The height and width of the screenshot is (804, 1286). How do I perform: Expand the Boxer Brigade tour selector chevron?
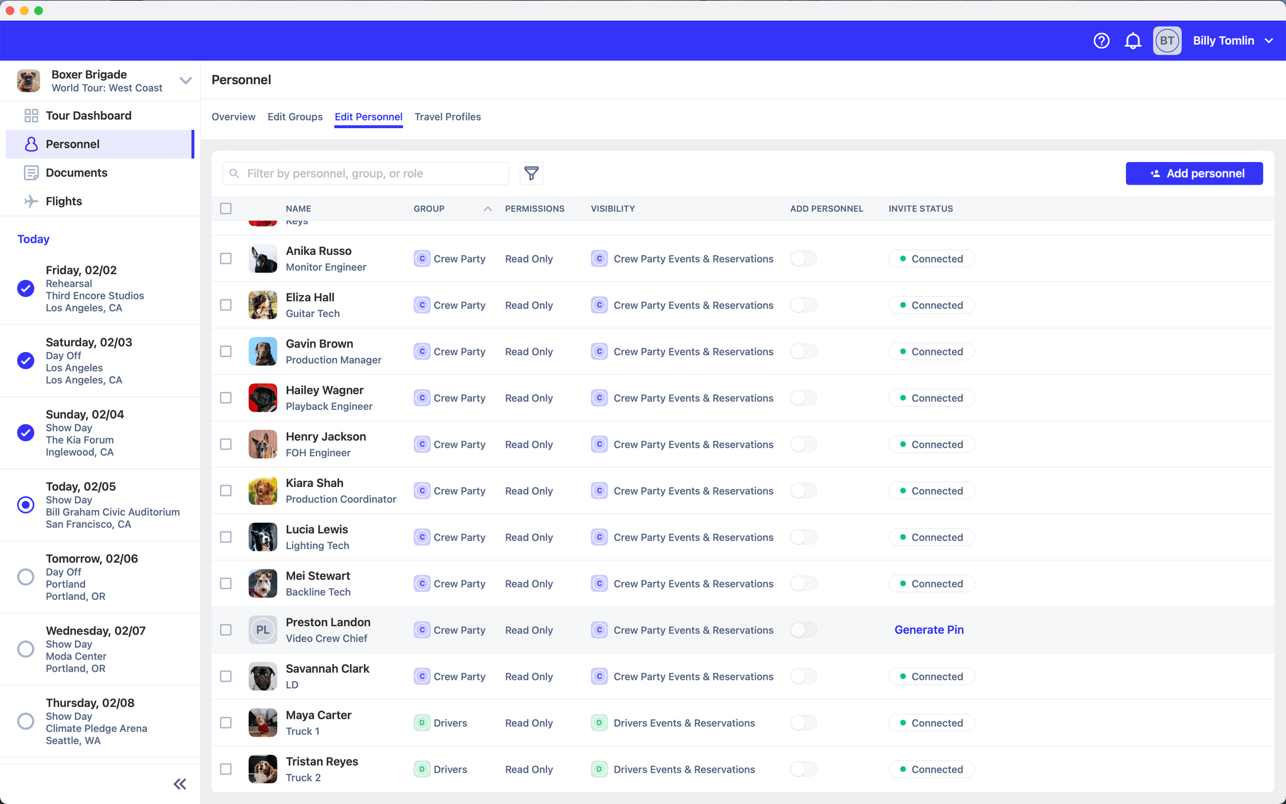tap(185, 80)
